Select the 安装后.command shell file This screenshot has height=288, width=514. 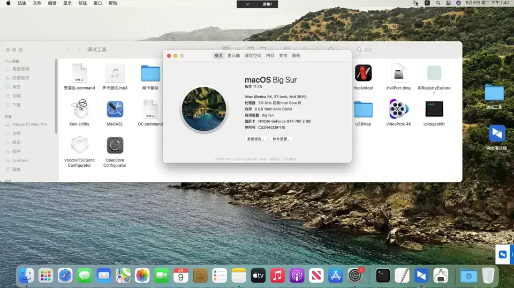pos(79,73)
